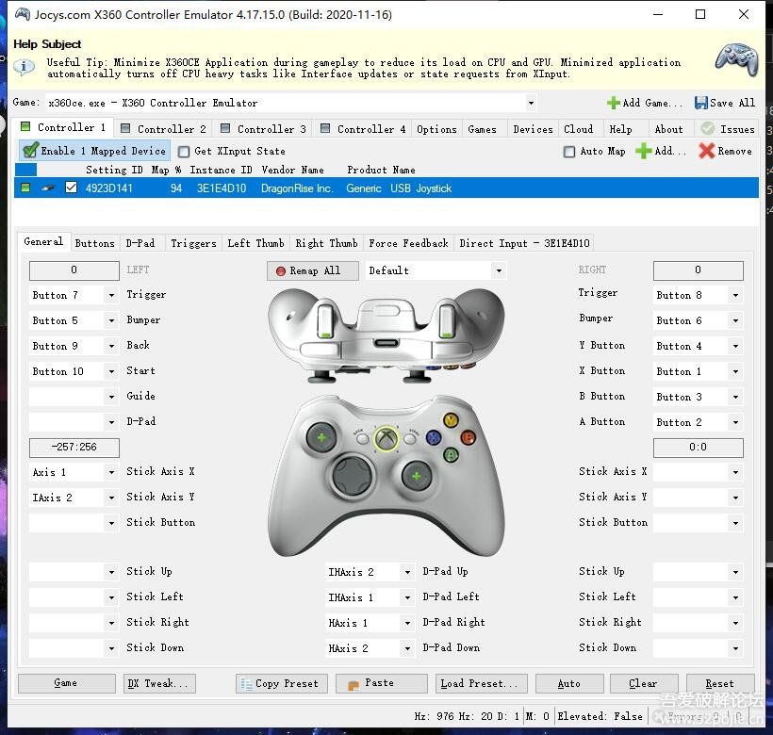
Task: Open the Options tab
Action: (436, 129)
